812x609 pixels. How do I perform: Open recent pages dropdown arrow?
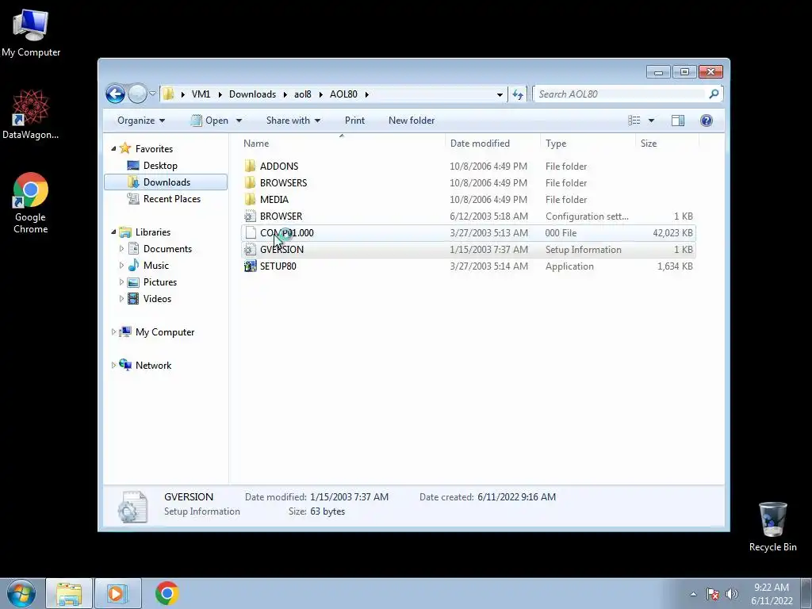click(x=152, y=94)
